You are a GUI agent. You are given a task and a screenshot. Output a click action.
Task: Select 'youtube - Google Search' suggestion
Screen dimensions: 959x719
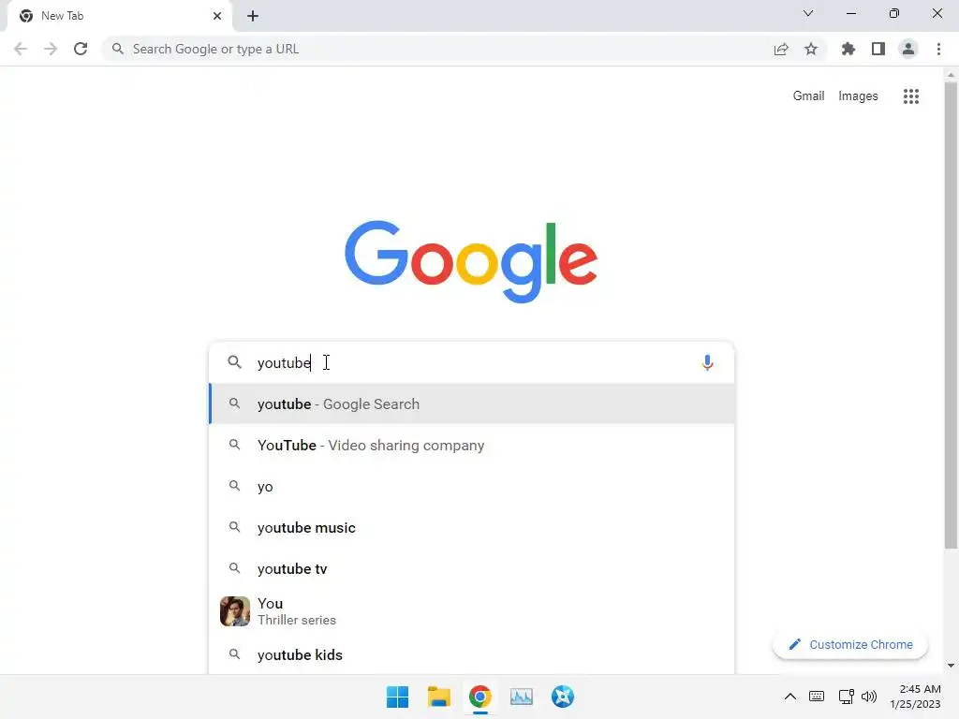471,404
